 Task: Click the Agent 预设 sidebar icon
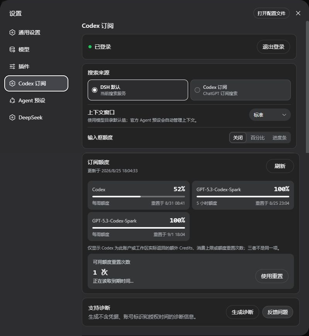pos(12,100)
